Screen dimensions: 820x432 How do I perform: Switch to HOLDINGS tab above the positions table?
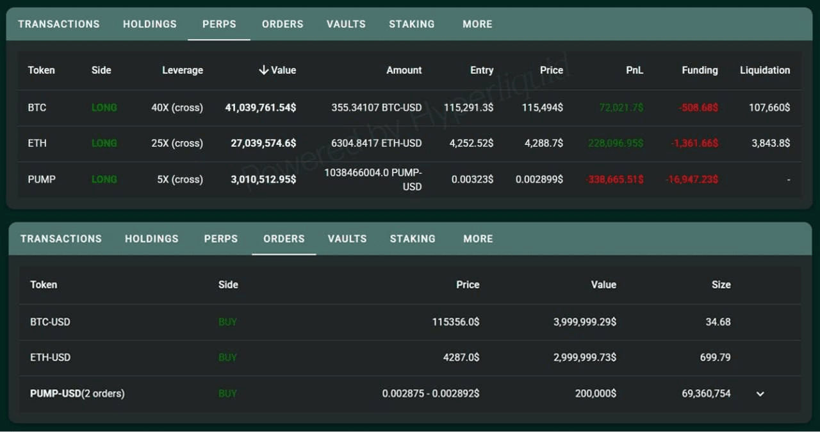[150, 24]
